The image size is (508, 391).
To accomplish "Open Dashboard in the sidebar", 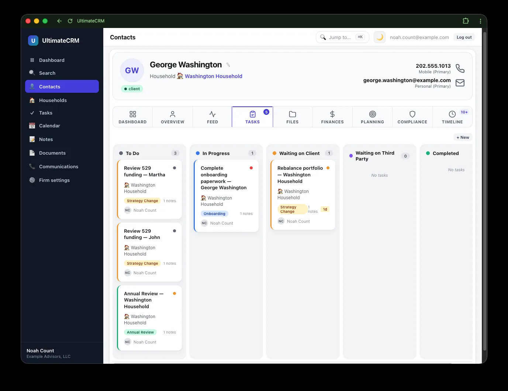I will (x=62, y=60).
